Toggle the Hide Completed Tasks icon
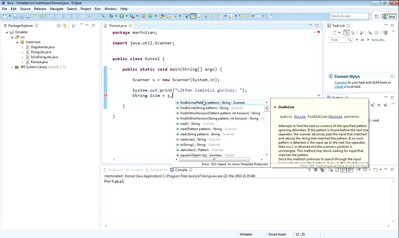The image size is (399, 238). (x=370, y=32)
